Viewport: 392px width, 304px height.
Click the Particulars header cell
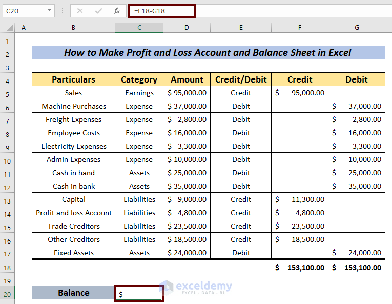tap(73, 79)
